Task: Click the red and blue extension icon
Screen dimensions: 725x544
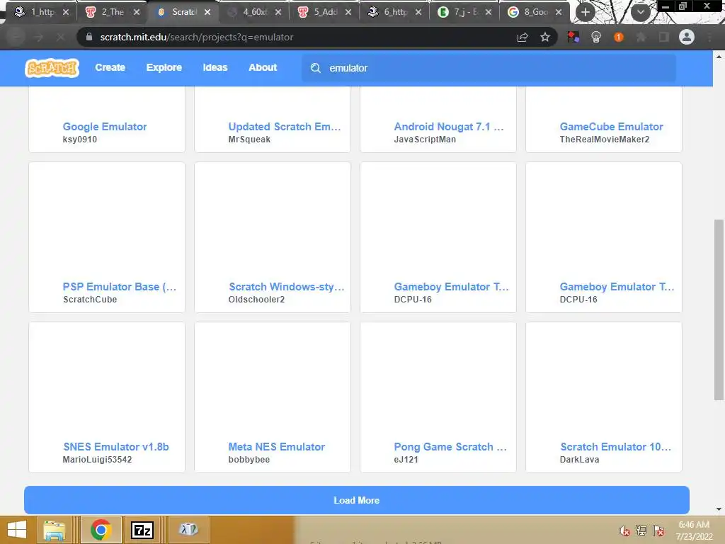Action: (573, 37)
